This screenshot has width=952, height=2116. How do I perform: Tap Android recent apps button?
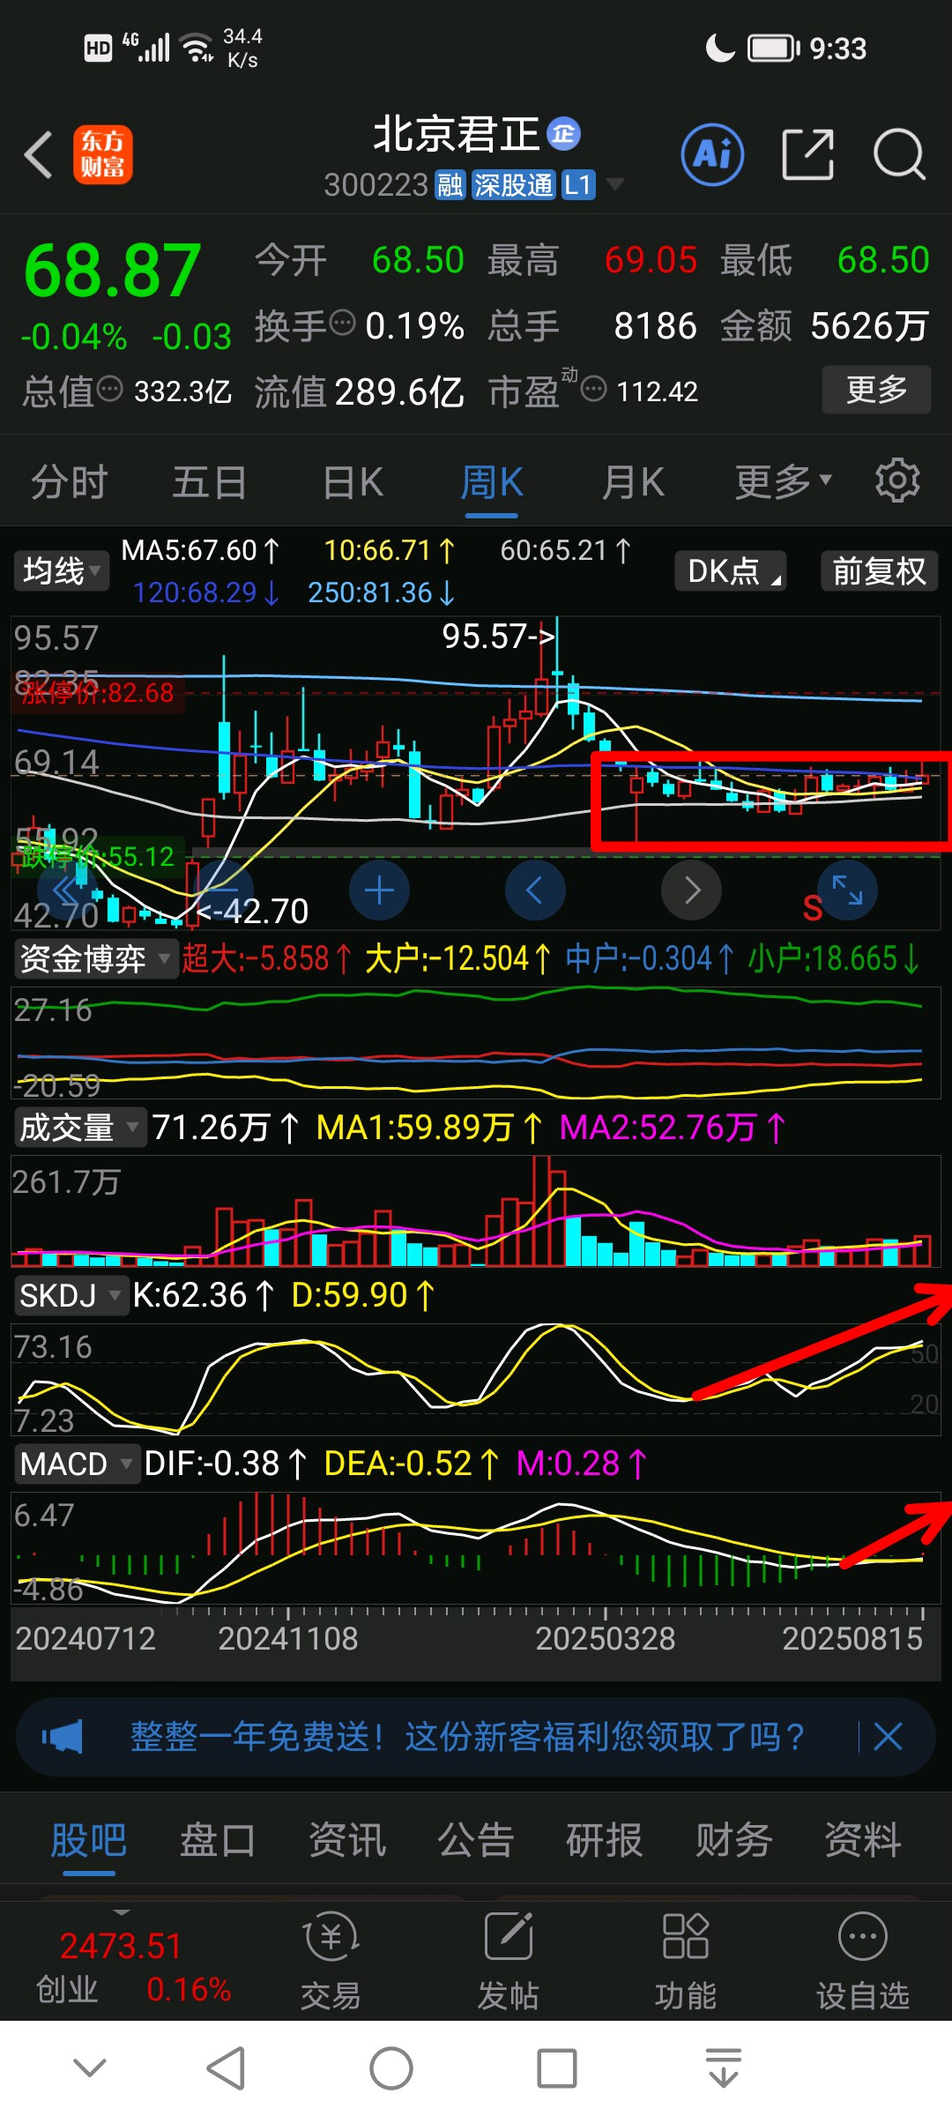coord(556,2068)
